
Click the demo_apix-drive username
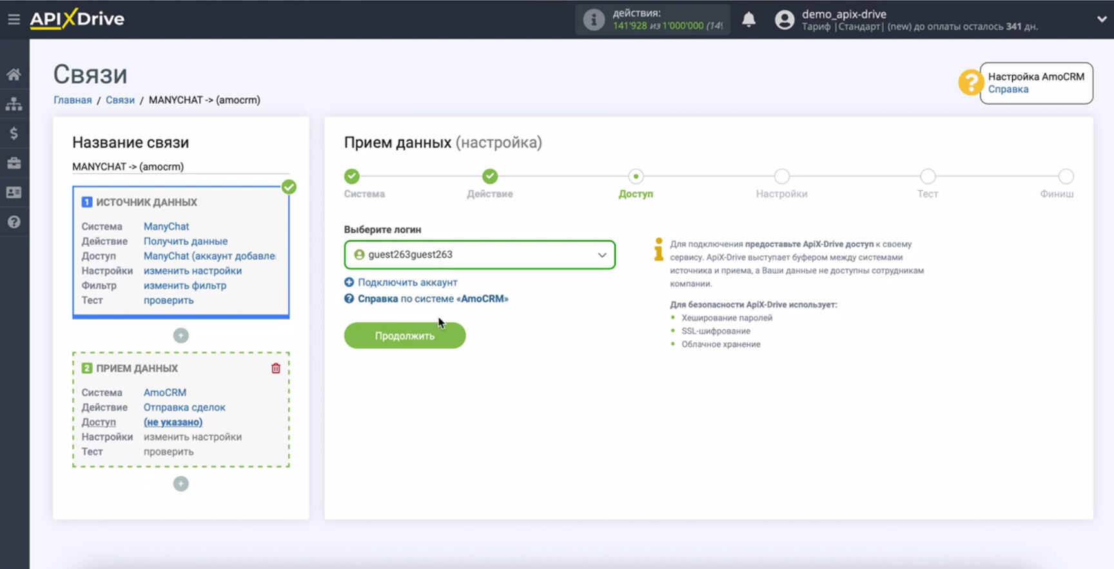click(844, 14)
